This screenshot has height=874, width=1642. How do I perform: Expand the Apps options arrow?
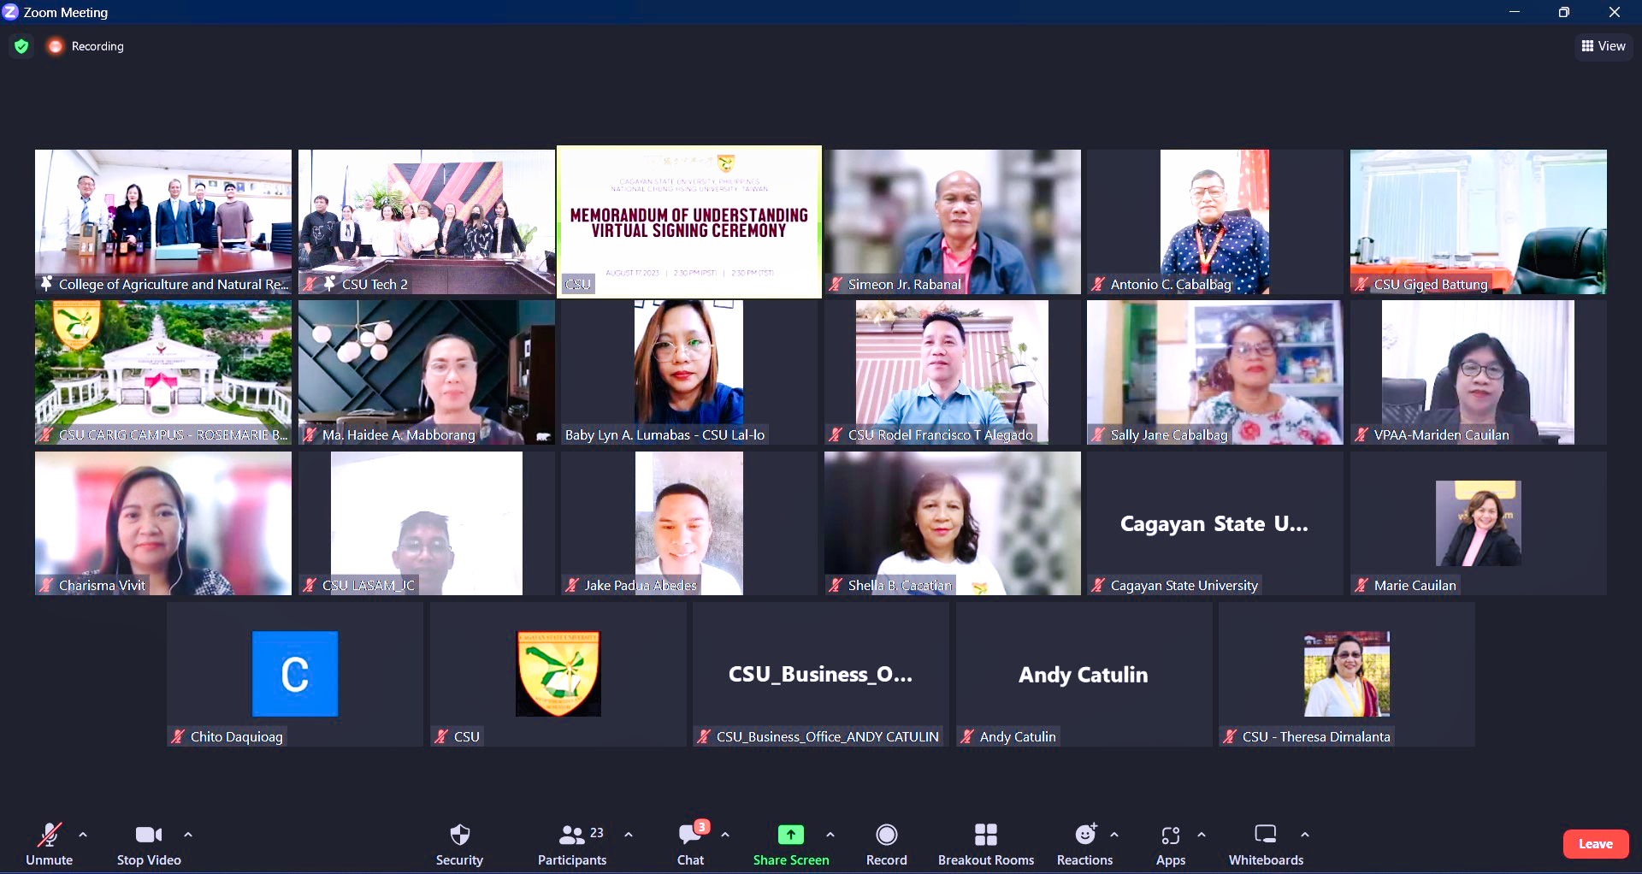pos(1202,835)
